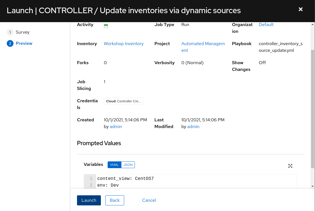Screen dimensions: 315x211
Task: Select the Preview step
Action: point(24,43)
